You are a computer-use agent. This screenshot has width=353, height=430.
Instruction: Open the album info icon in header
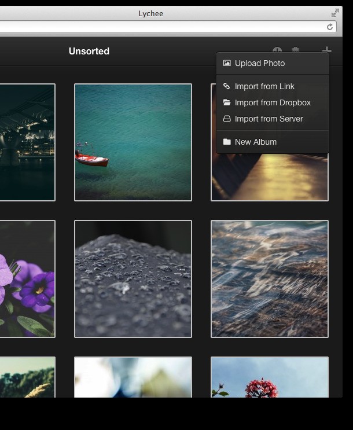277,50
